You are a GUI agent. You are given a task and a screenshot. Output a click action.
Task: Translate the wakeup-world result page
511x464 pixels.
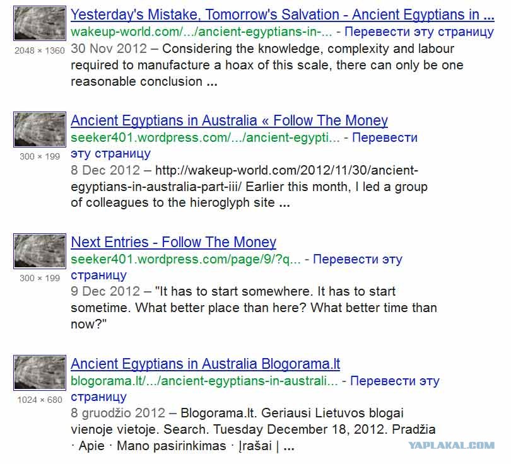[419, 32]
